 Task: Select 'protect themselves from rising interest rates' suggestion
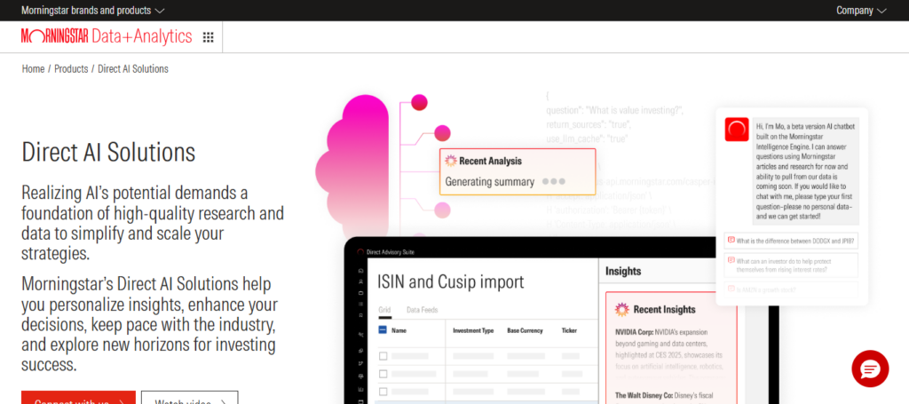[x=791, y=265]
